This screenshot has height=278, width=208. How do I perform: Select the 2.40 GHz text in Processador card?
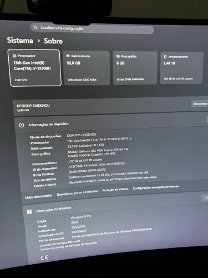[x=21, y=80]
